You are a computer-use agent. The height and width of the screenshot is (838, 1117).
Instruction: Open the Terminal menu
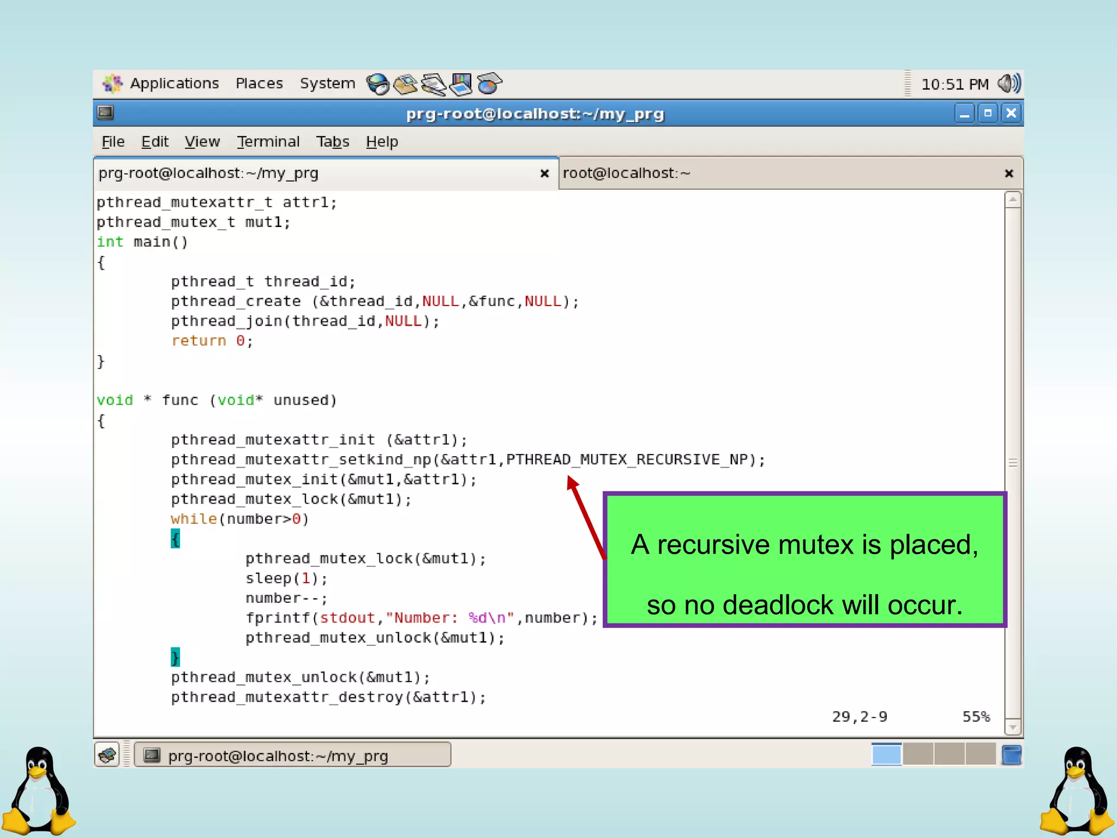coord(268,142)
